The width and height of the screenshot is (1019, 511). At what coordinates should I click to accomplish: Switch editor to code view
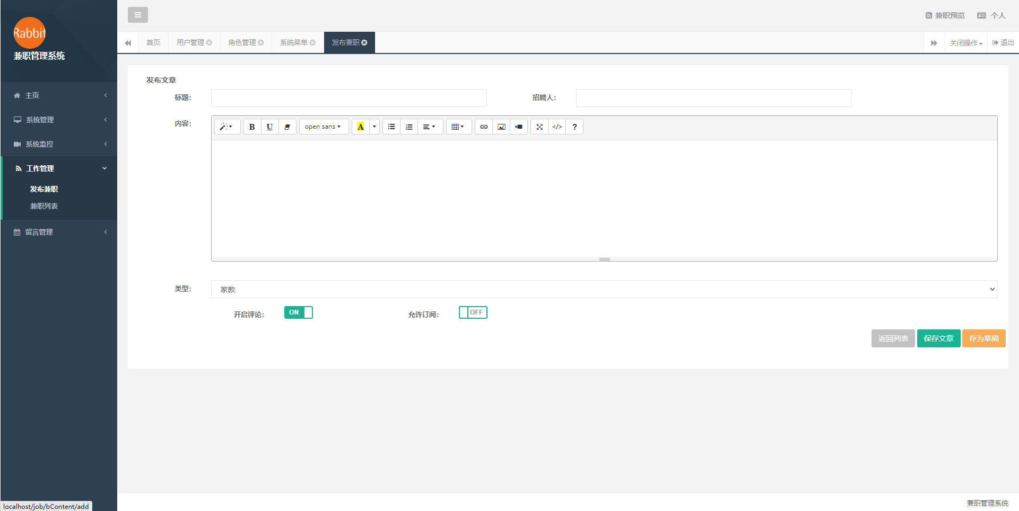557,127
